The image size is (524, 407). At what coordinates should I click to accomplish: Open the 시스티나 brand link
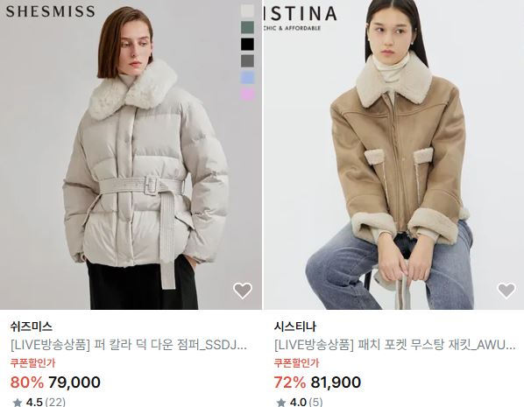295,326
